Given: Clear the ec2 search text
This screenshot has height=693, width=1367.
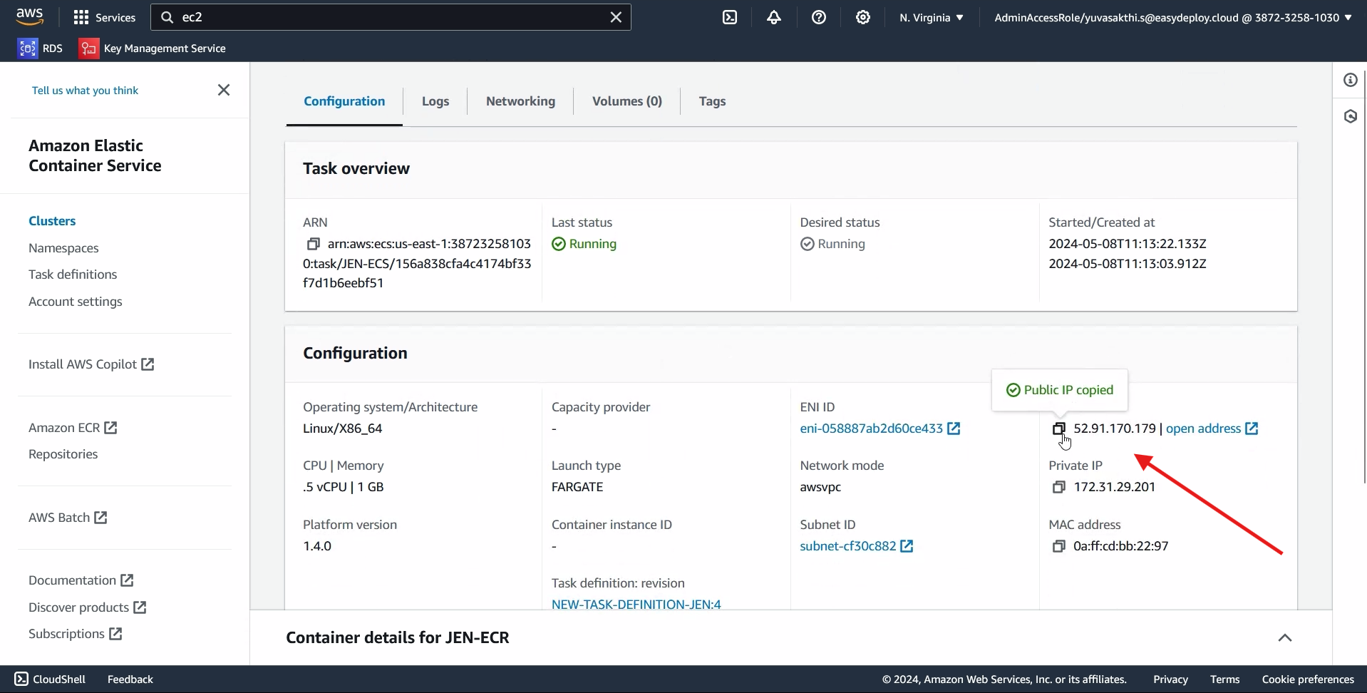Looking at the screenshot, I should click(x=616, y=17).
